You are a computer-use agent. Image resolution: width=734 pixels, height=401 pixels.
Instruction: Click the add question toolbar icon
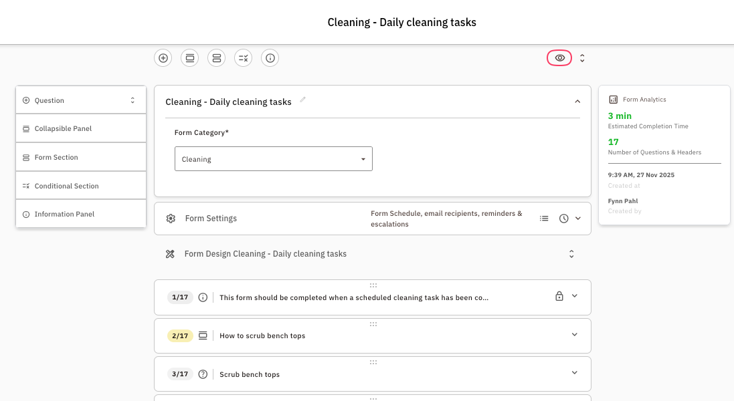pyautogui.click(x=163, y=58)
